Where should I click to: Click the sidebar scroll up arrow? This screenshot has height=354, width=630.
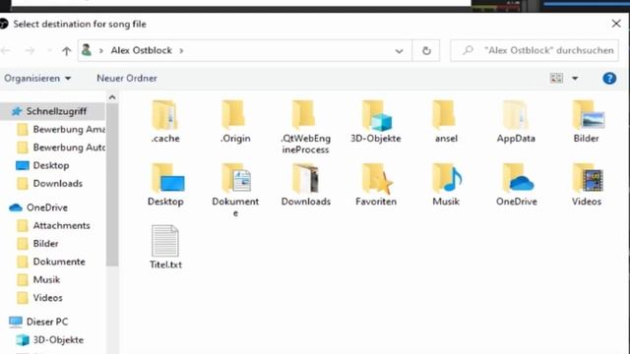[x=112, y=97]
